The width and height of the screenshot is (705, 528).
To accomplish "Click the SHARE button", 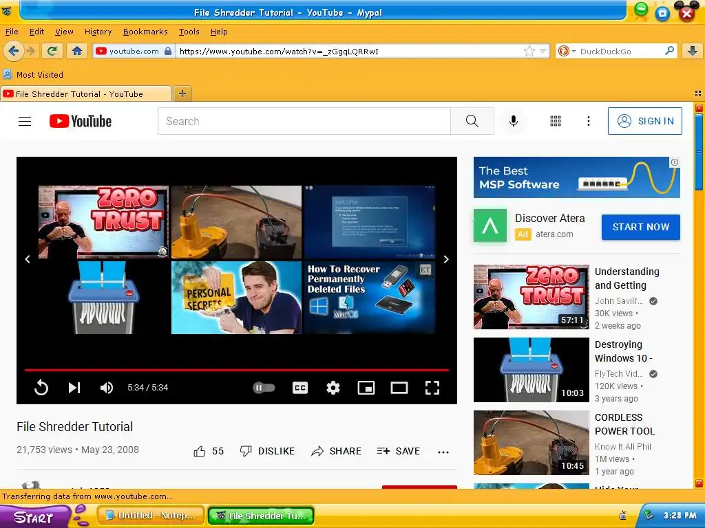I will pyautogui.click(x=336, y=451).
